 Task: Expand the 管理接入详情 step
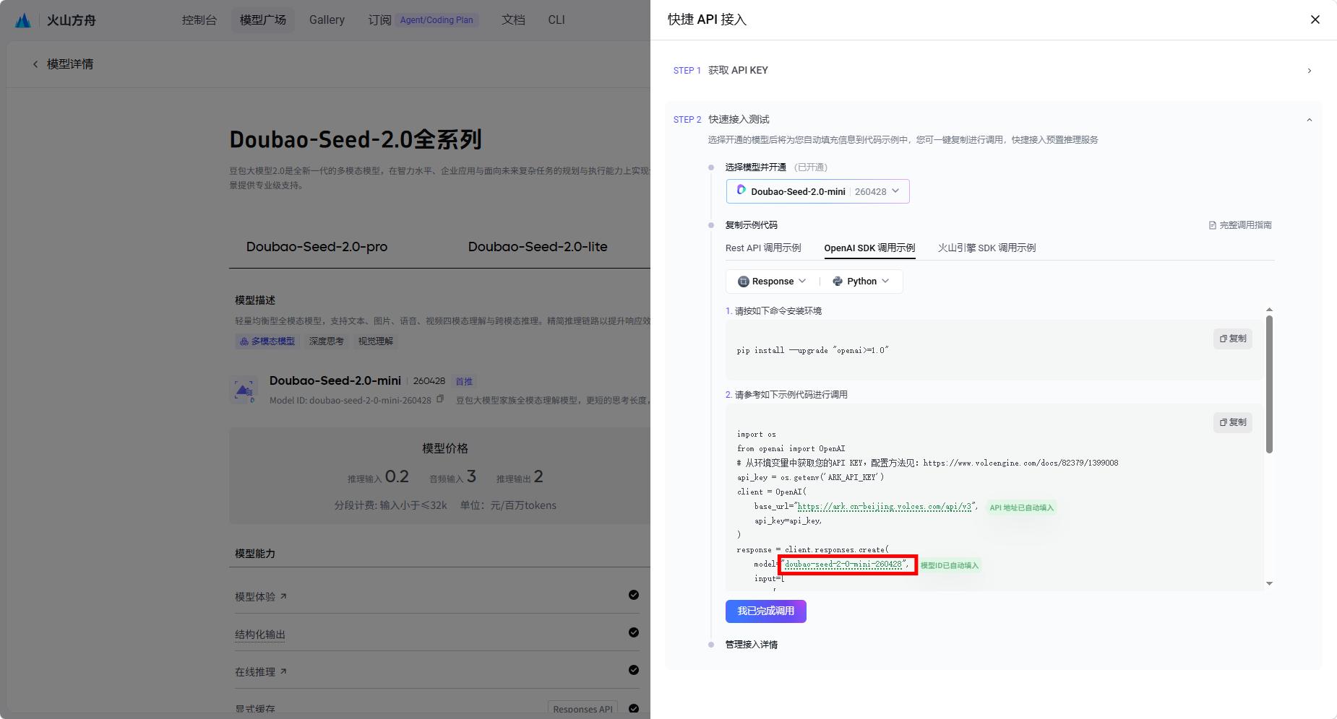pyautogui.click(x=752, y=645)
